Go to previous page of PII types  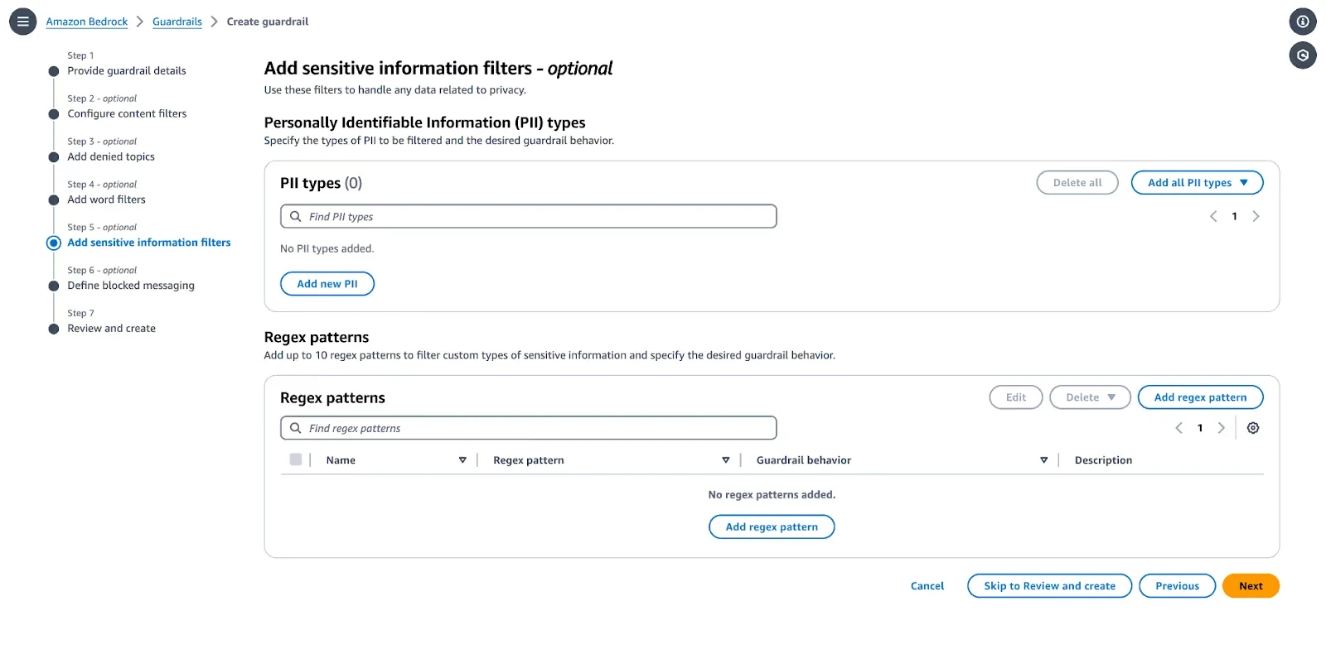coord(1213,216)
